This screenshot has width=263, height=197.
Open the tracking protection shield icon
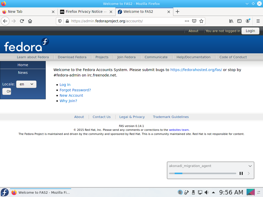[60, 21]
